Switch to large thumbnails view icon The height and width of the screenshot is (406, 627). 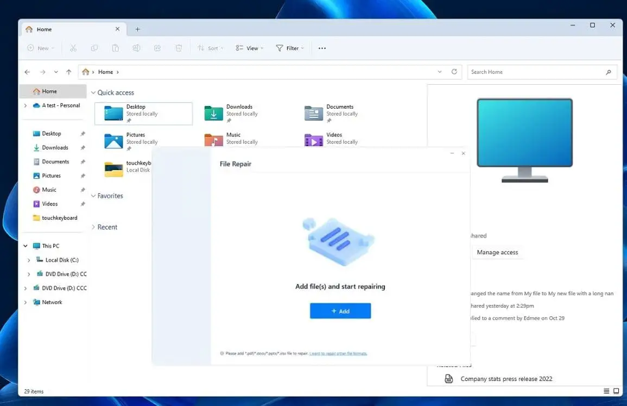coord(616,391)
